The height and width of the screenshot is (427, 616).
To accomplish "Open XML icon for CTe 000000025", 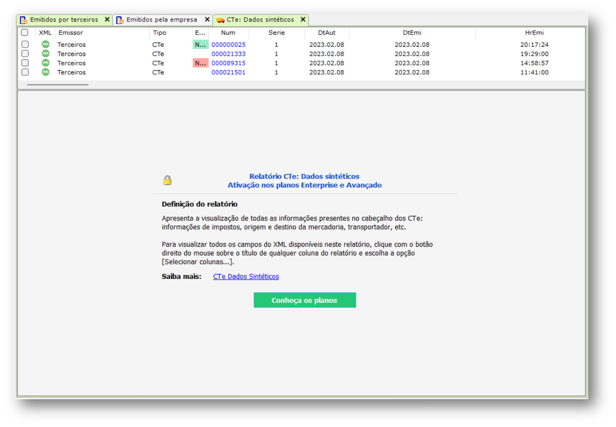I will pos(45,44).
